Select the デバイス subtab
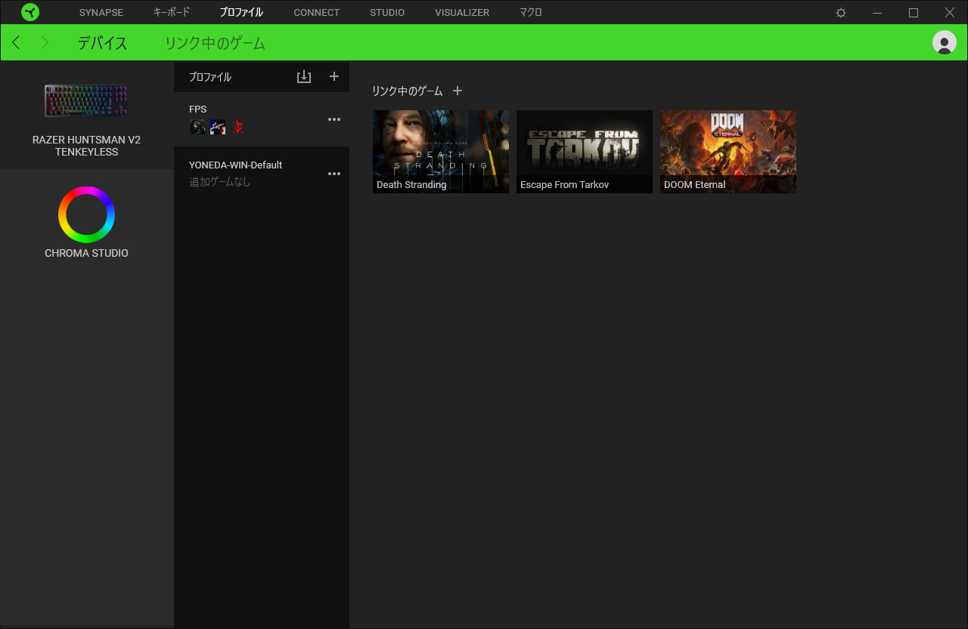This screenshot has height=629, width=968. tap(102, 43)
